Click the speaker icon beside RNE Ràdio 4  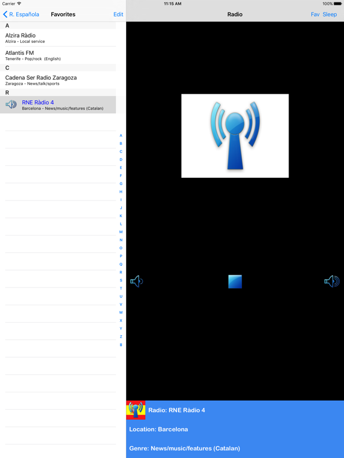(11, 104)
